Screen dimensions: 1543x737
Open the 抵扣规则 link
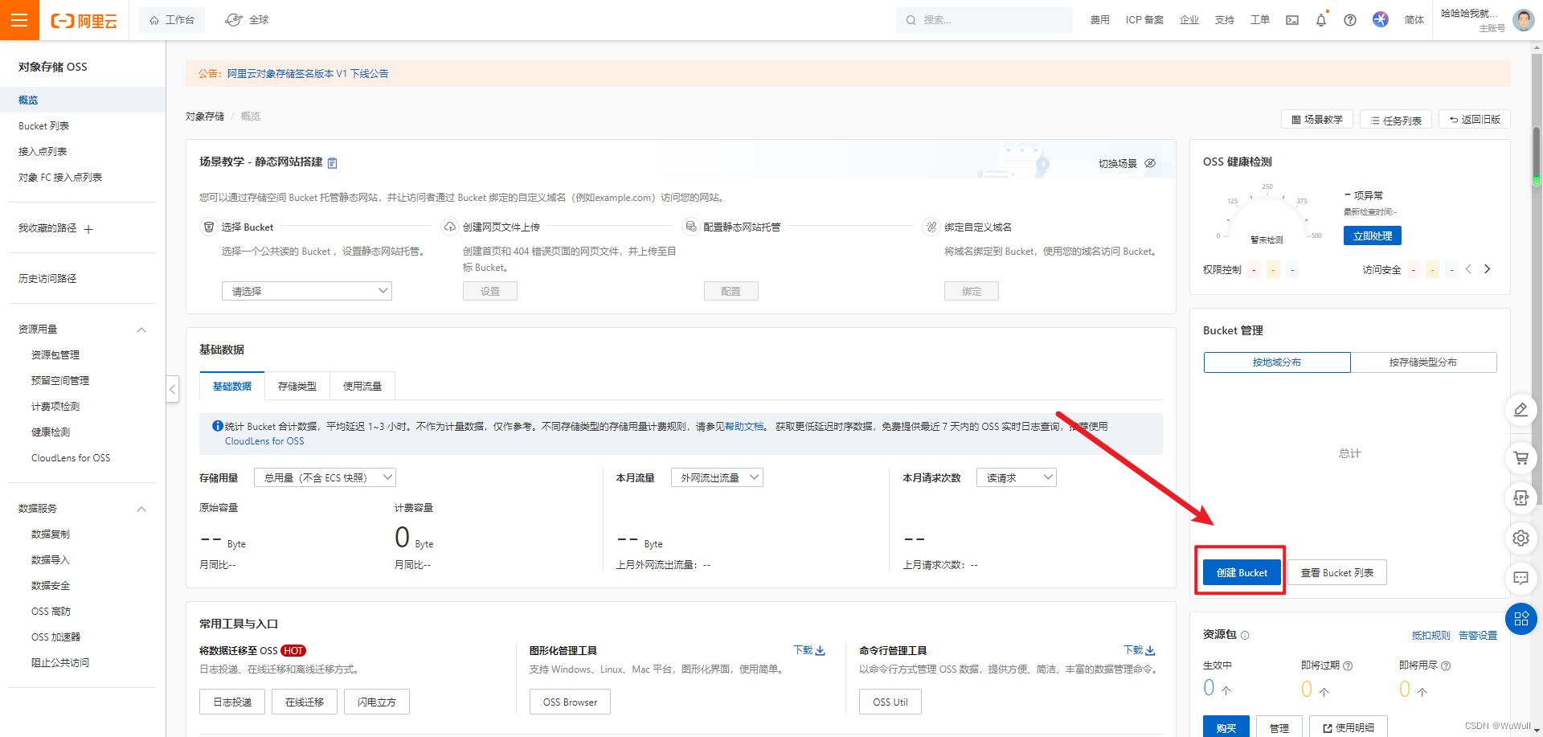[1431, 636]
